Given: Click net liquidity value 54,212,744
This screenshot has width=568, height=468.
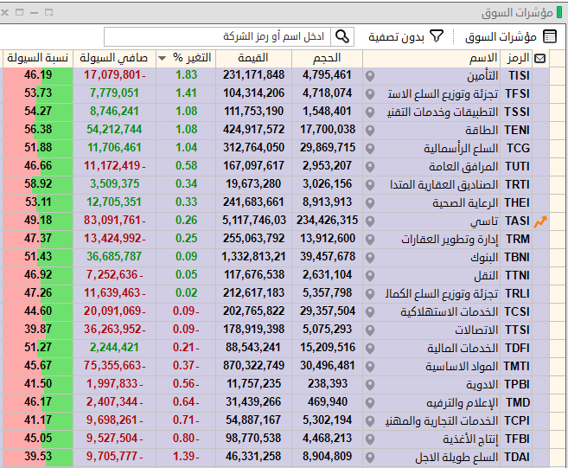Looking at the screenshot, I should 114,130.
